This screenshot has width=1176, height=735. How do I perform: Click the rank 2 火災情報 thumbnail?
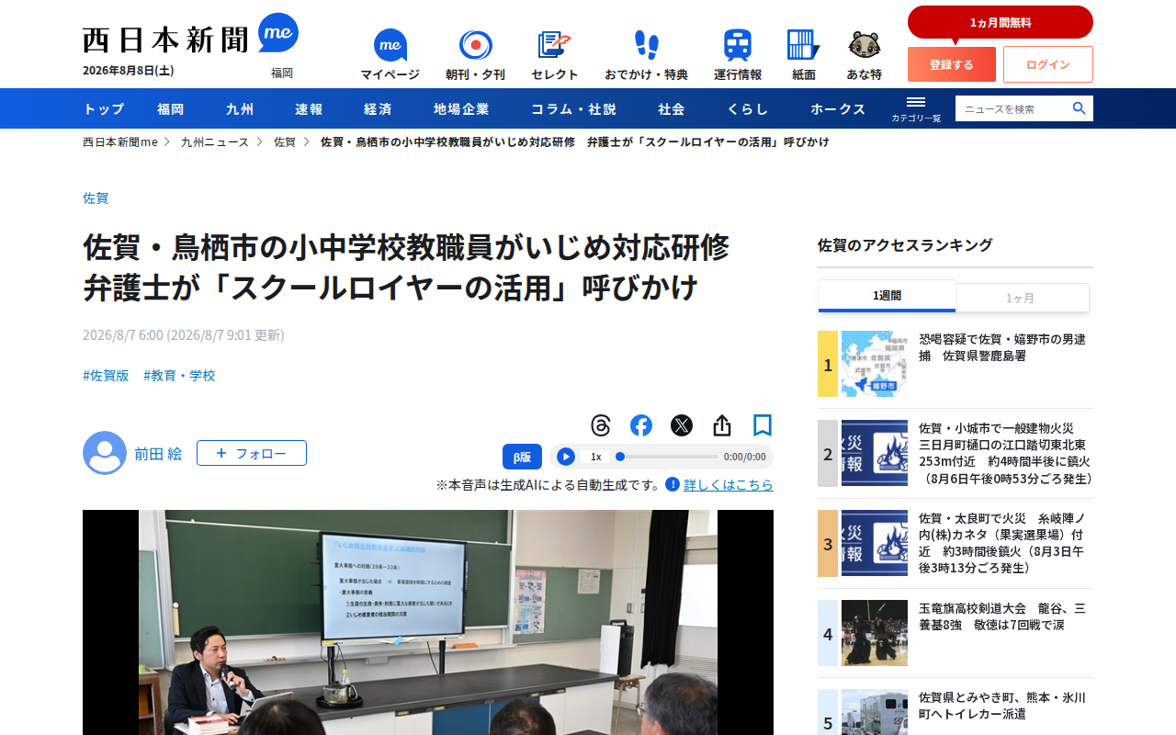[x=875, y=453]
